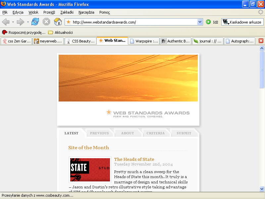Open the Edycja menu

[x=18, y=12]
